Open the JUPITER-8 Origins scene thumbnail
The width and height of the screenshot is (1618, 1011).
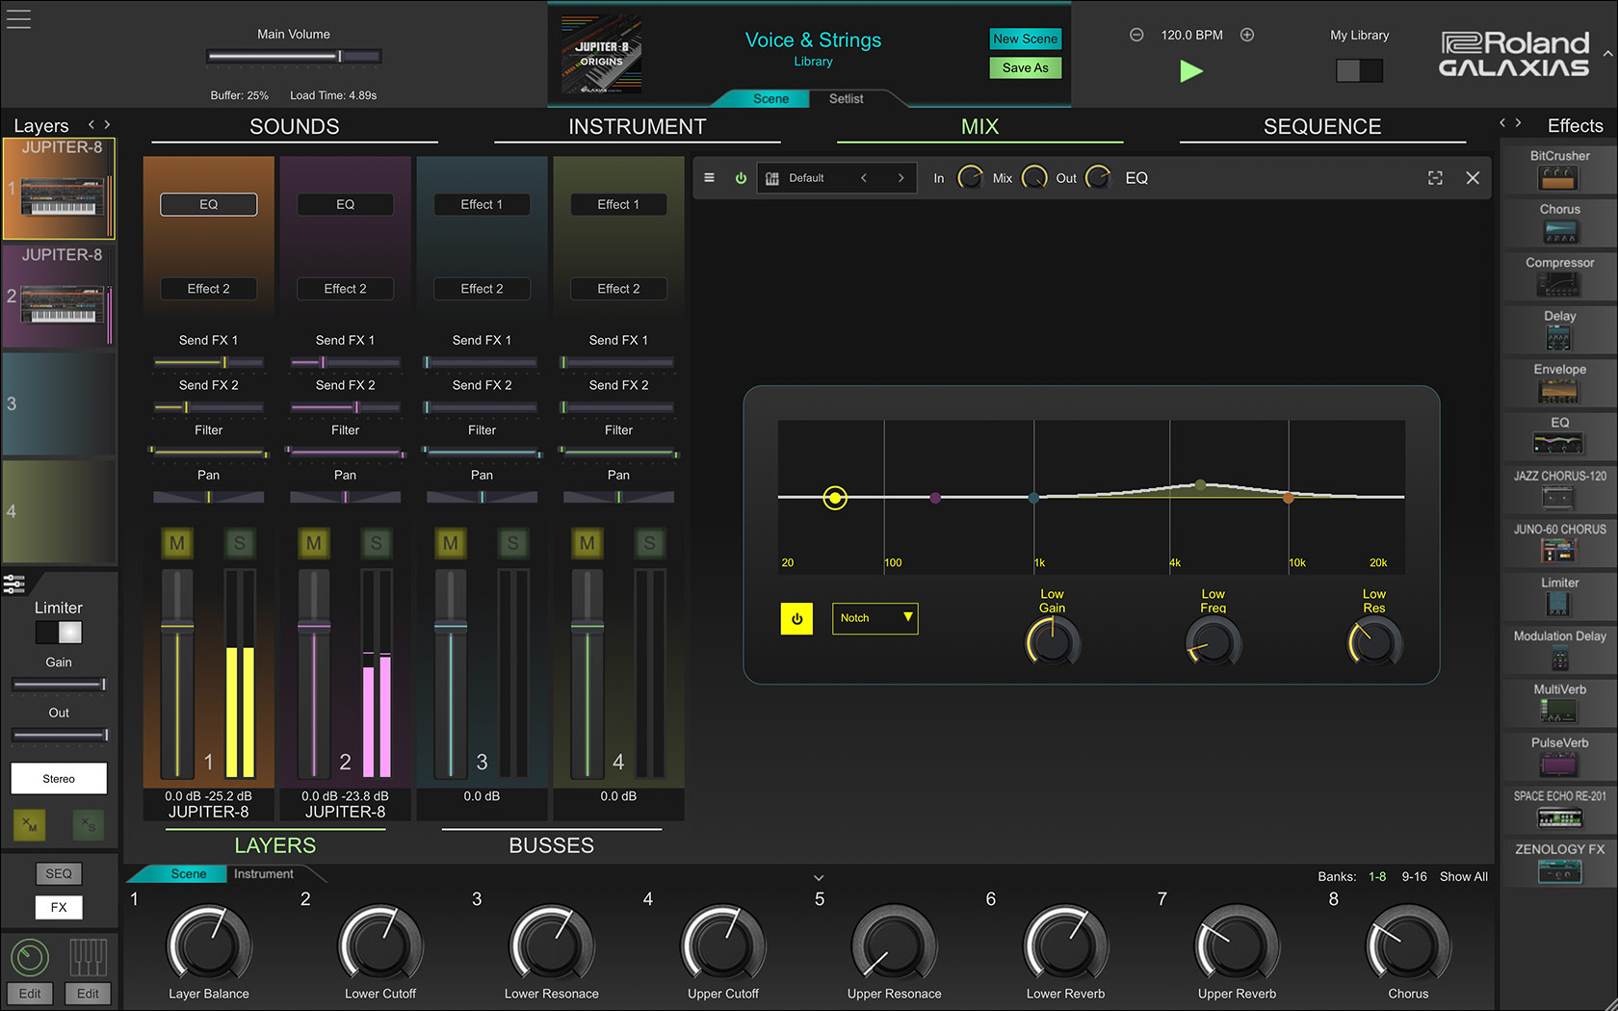click(602, 54)
